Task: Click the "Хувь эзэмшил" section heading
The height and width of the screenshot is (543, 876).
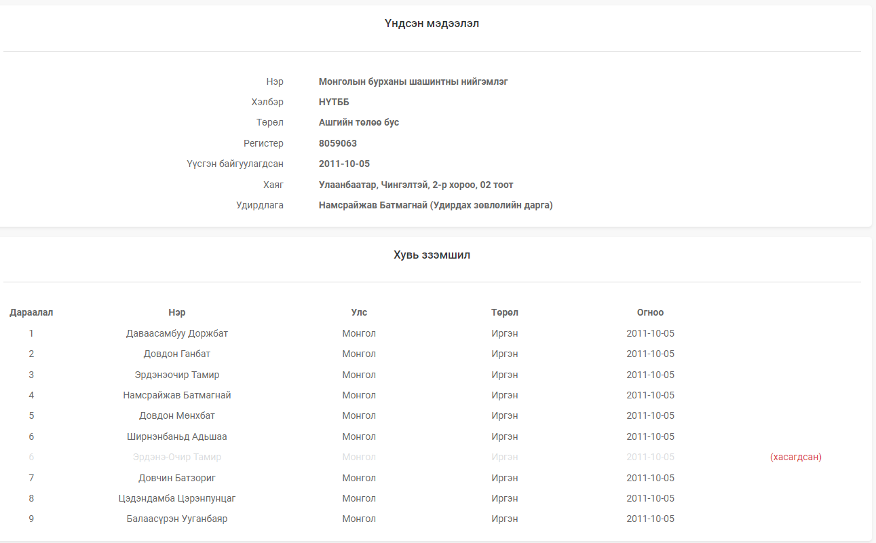Action: point(432,255)
